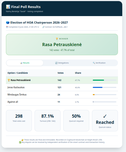Click the chain link icon beside Contract address
This screenshot has height=152, width=126.
[x=43, y=27]
